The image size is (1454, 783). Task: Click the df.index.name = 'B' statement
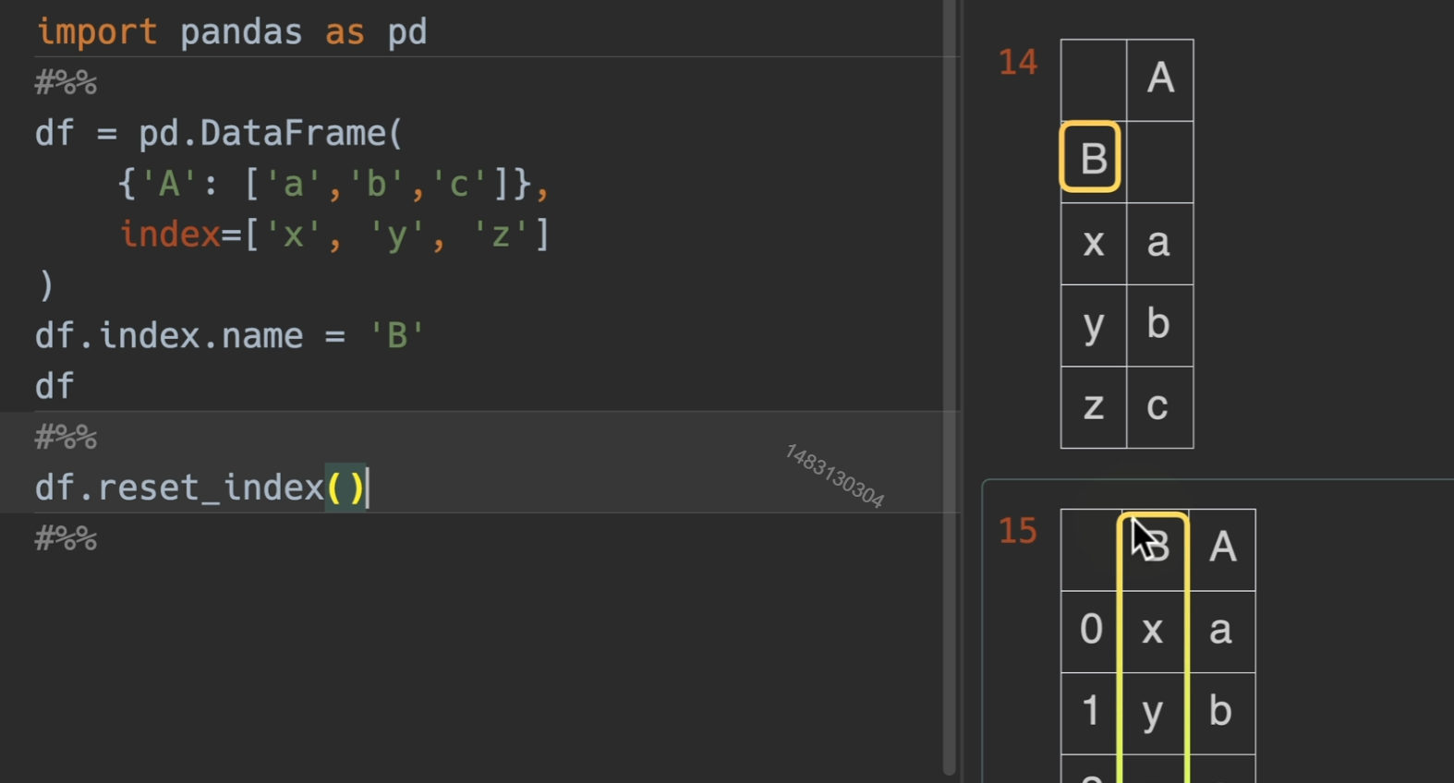229,335
